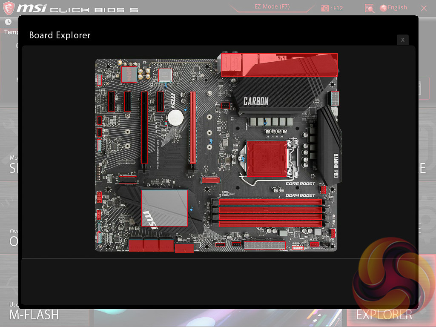Select the audio chip in top-left corner
The image size is (436, 327).
[x=129, y=75]
